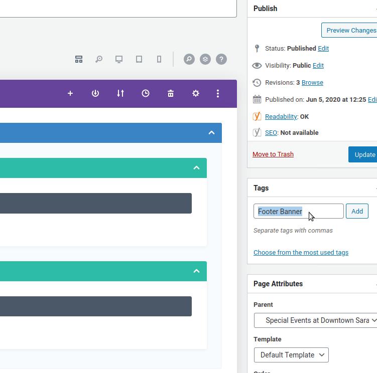The width and height of the screenshot is (377, 373).
Task: Click the calendar icon beside Published on
Action: click(x=257, y=99)
